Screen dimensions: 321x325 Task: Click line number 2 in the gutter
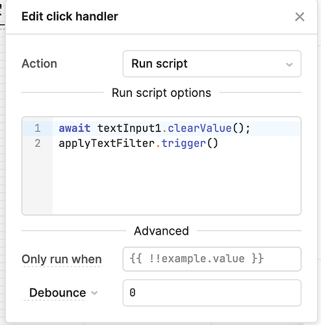pyautogui.click(x=38, y=144)
